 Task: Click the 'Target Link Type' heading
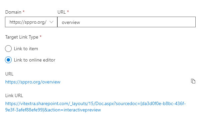(x=22, y=37)
